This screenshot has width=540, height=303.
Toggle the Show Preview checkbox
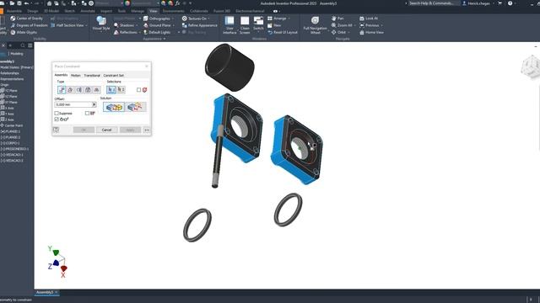tap(57, 120)
